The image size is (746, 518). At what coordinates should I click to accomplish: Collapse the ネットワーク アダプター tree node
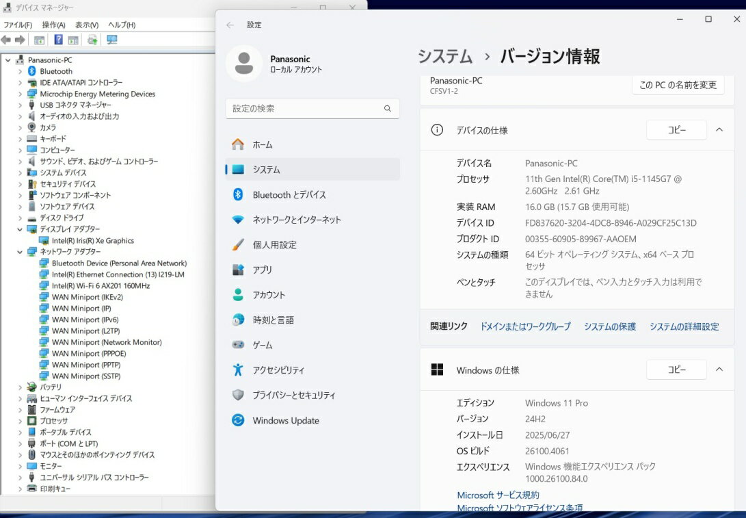[20, 252]
